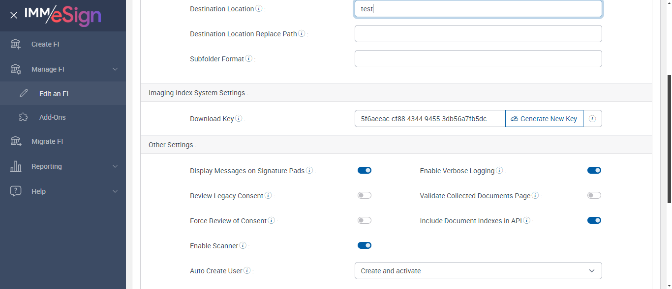
Task: Open the Create FI menu item
Action: pyautogui.click(x=45, y=44)
